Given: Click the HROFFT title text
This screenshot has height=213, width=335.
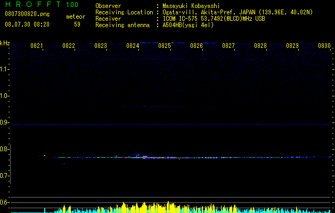Looking at the screenshot, I should click(x=33, y=4).
